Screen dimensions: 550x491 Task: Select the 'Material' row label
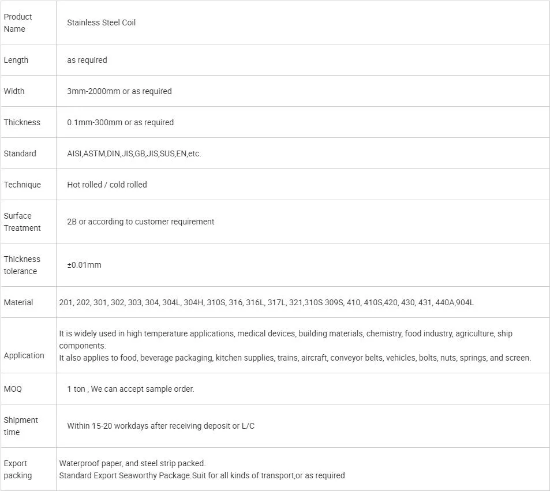coord(18,302)
